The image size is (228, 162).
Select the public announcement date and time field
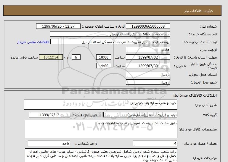pyautogui.click(x=58, y=26)
